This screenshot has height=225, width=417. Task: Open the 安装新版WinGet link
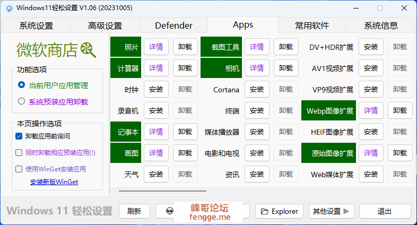54,182
